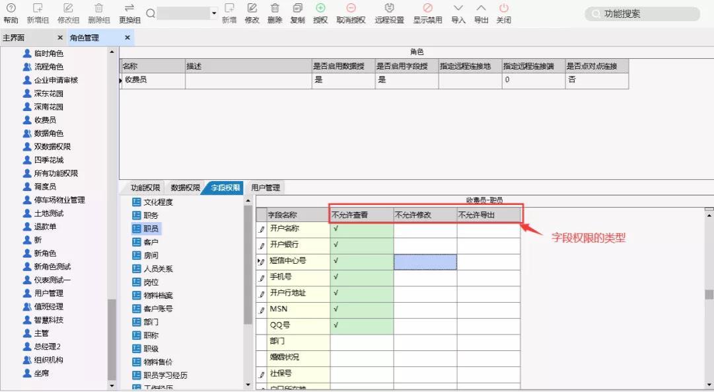
Task: Select 职员 in the table list
Action: tap(151, 228)
